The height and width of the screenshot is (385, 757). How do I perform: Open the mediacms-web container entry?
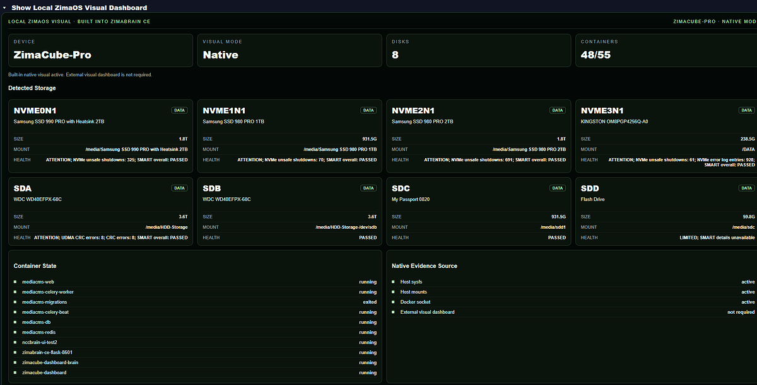[195, 282]
